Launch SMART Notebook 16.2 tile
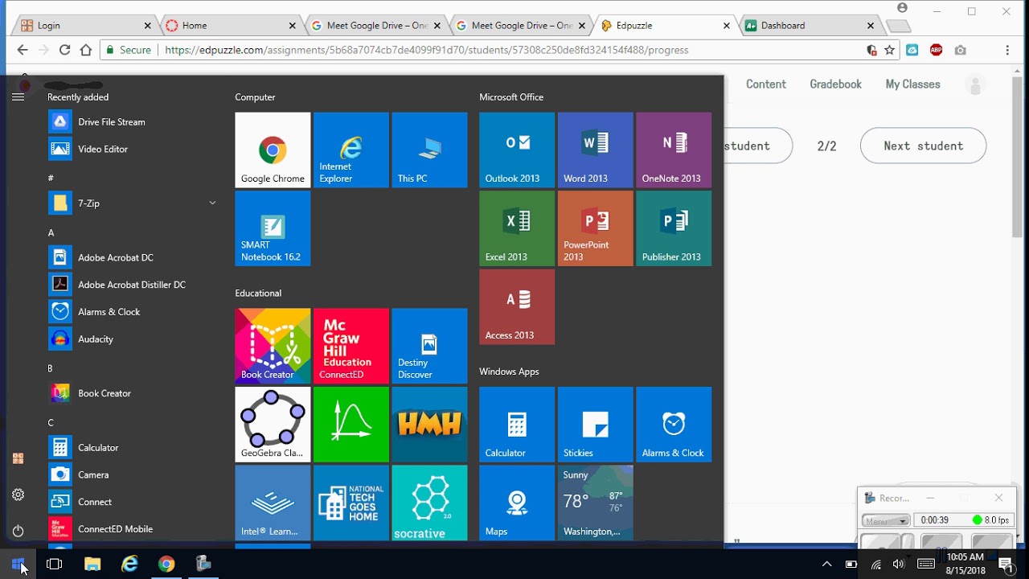 273,228
